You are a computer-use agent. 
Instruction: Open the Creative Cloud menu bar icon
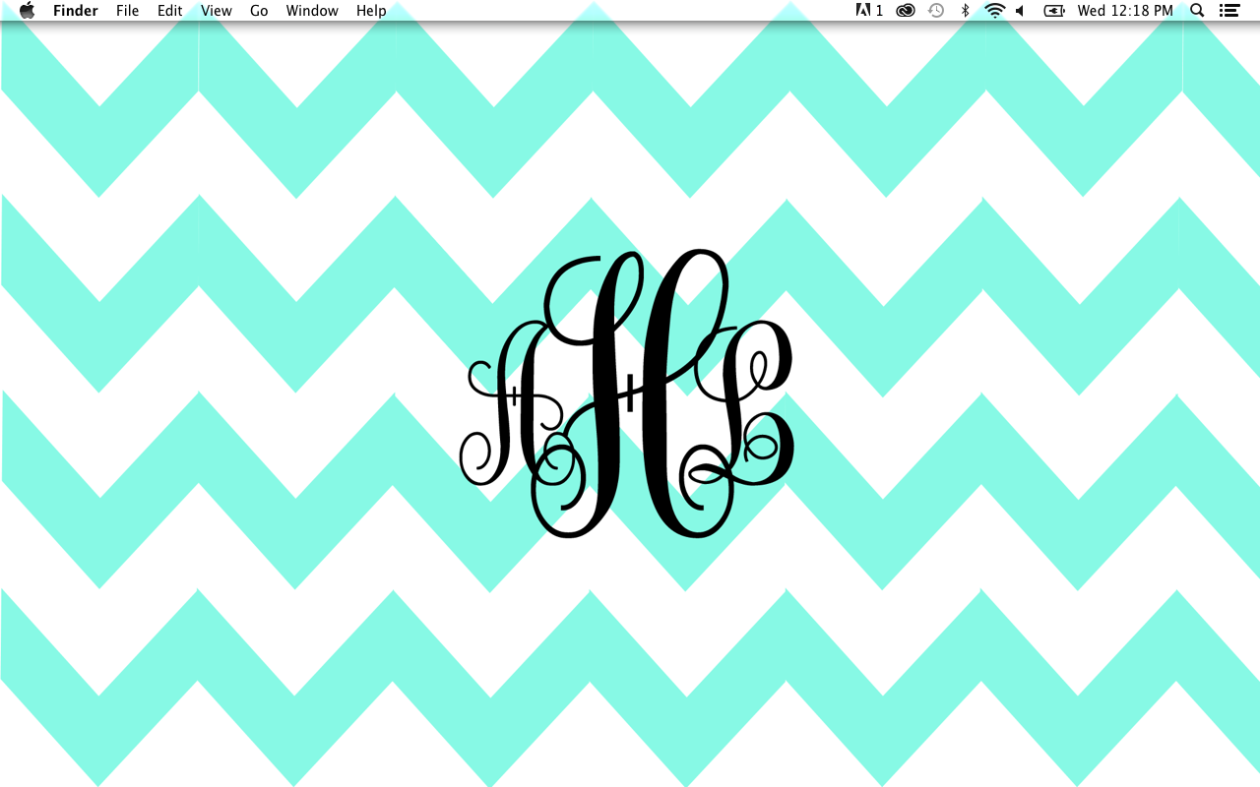[x=904, y=10]
